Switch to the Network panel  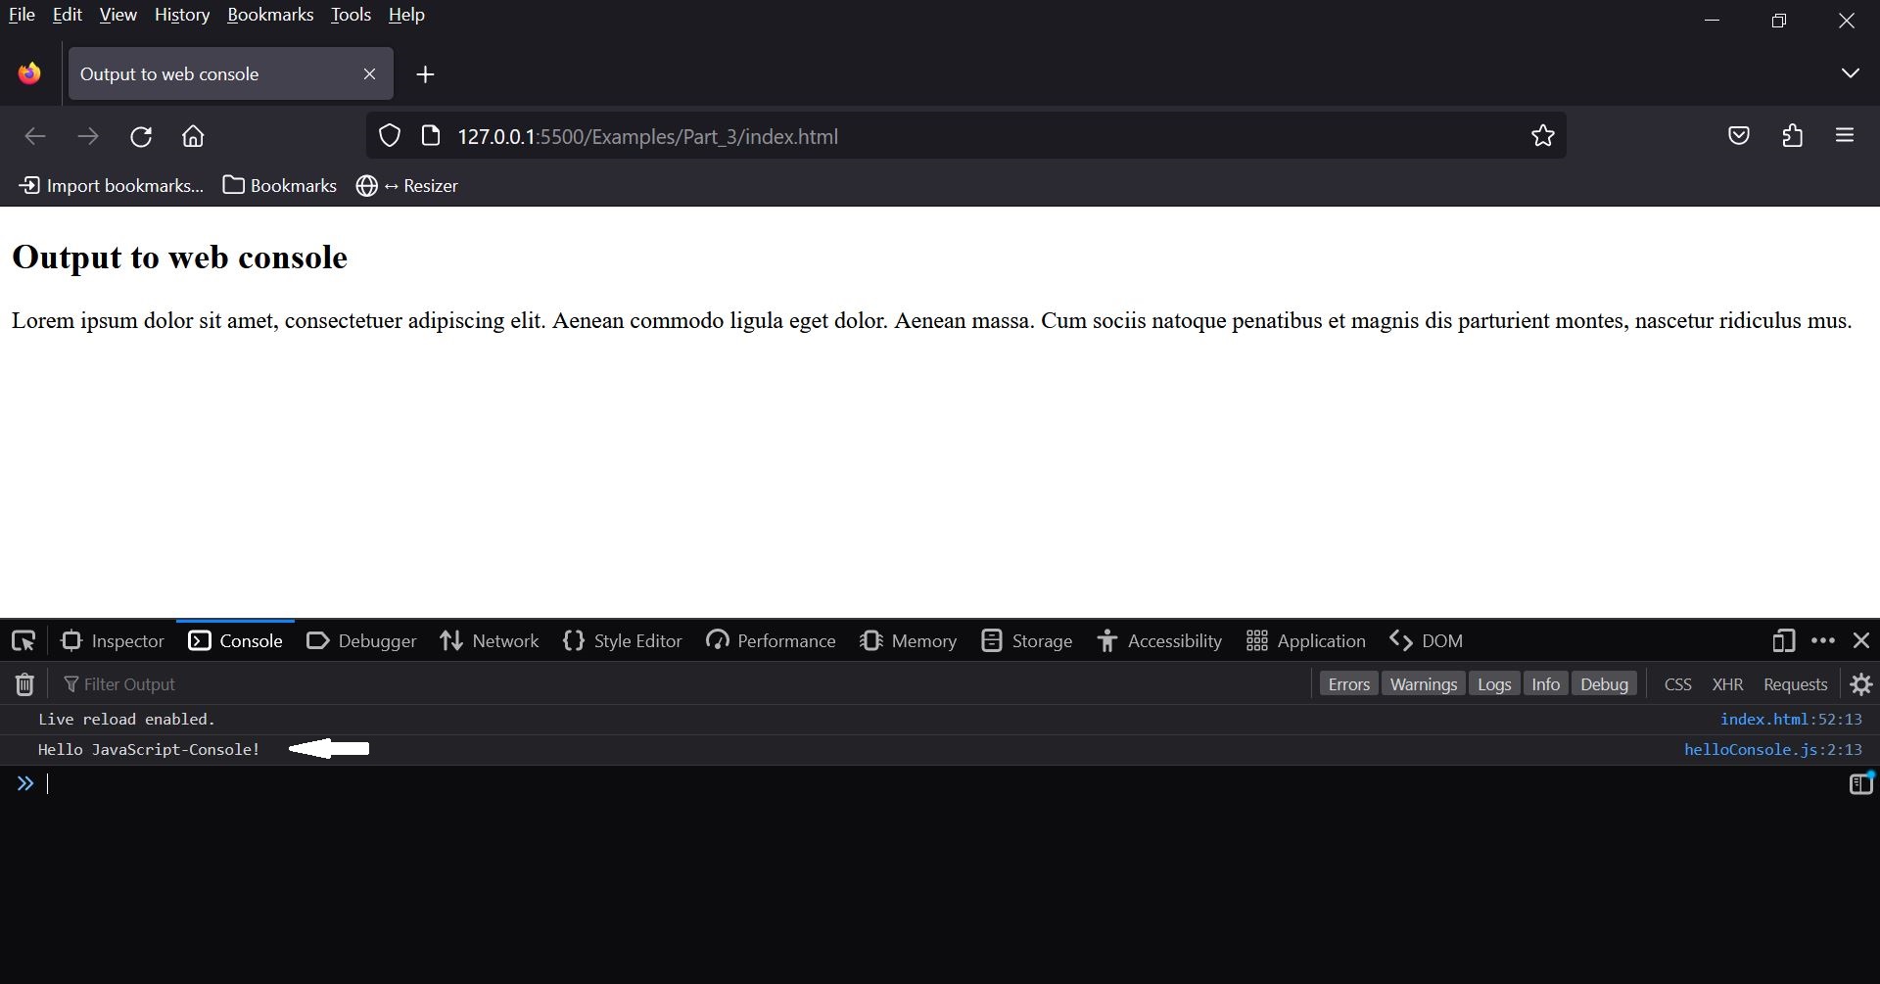[x=489, y=640]
